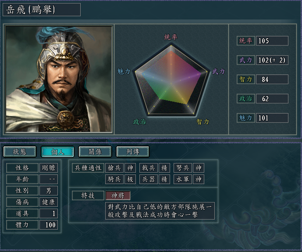Select the 神將 skill badge
Viewport: 302px width, 252px height.
[118, 195]
